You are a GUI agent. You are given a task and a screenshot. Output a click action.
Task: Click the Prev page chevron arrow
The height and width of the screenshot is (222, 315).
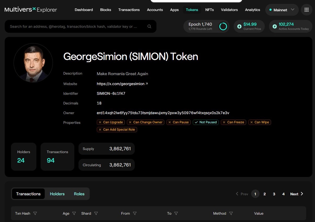click(237, 194)
